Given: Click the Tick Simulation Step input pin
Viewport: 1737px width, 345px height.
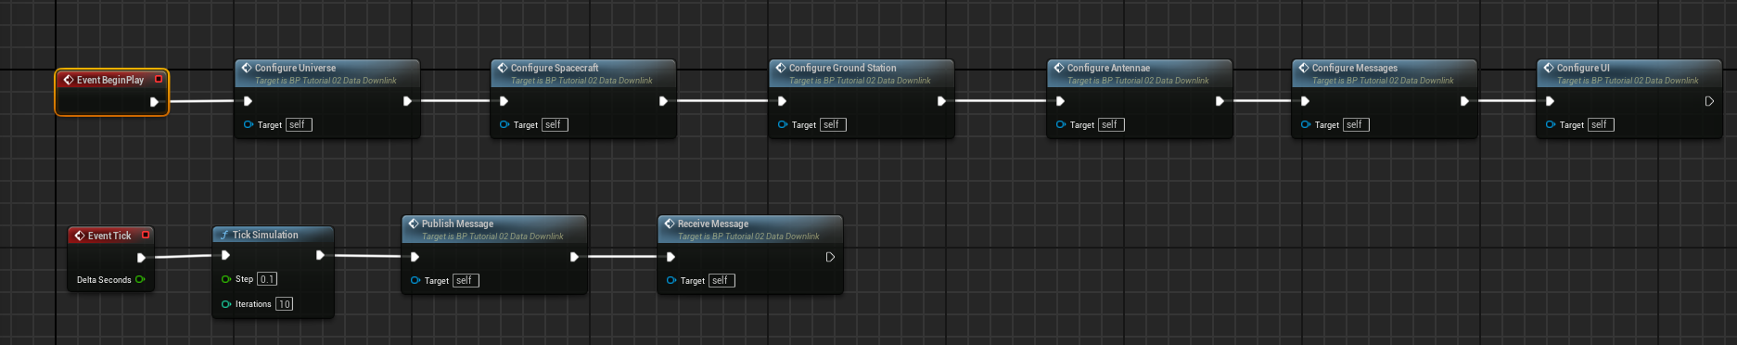Looking at the screenshot, I should click(226, 279).
